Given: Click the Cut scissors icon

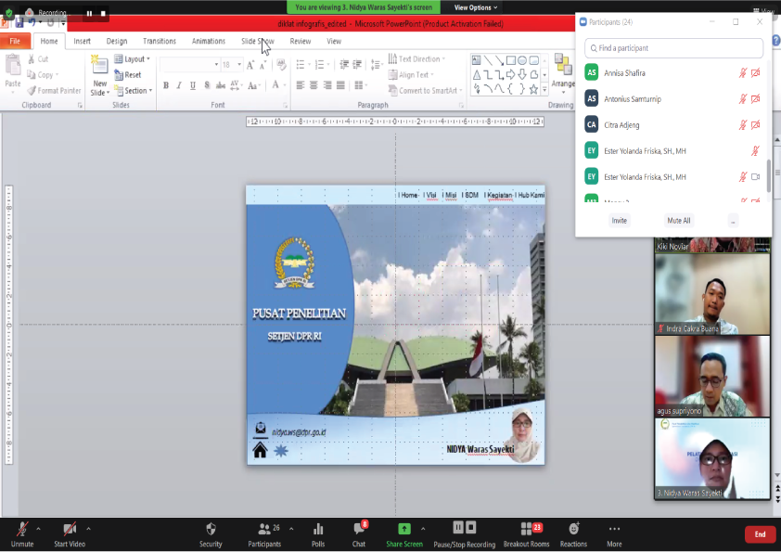Looking at the screenshot, I should click(x=32, y=58).
